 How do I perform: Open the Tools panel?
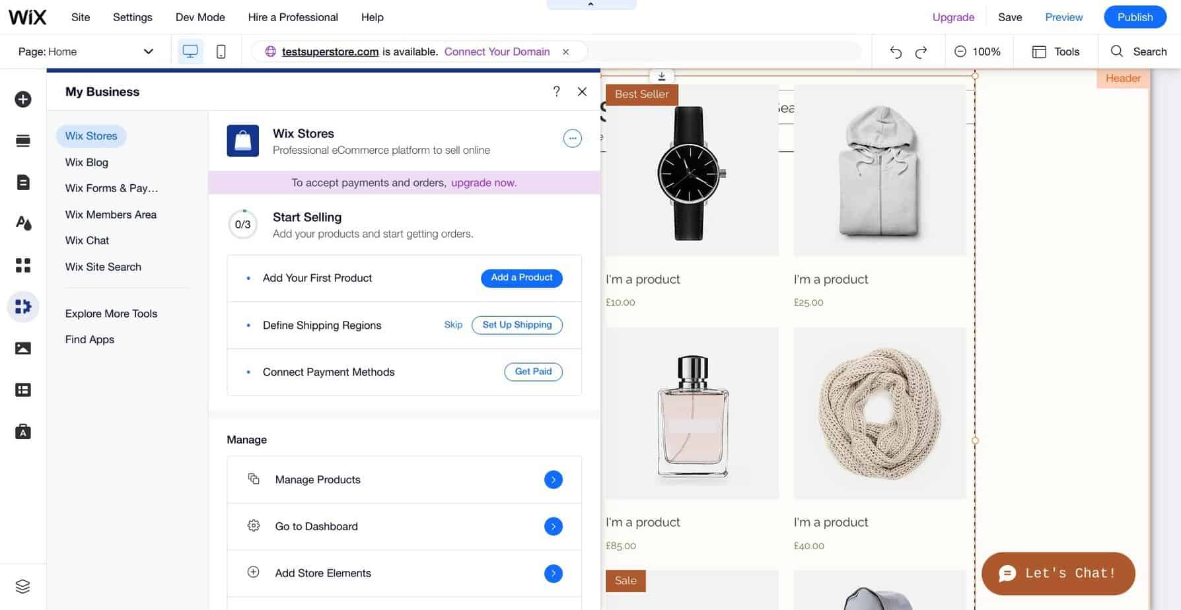pyautogui.click(x=1056, y=51)
